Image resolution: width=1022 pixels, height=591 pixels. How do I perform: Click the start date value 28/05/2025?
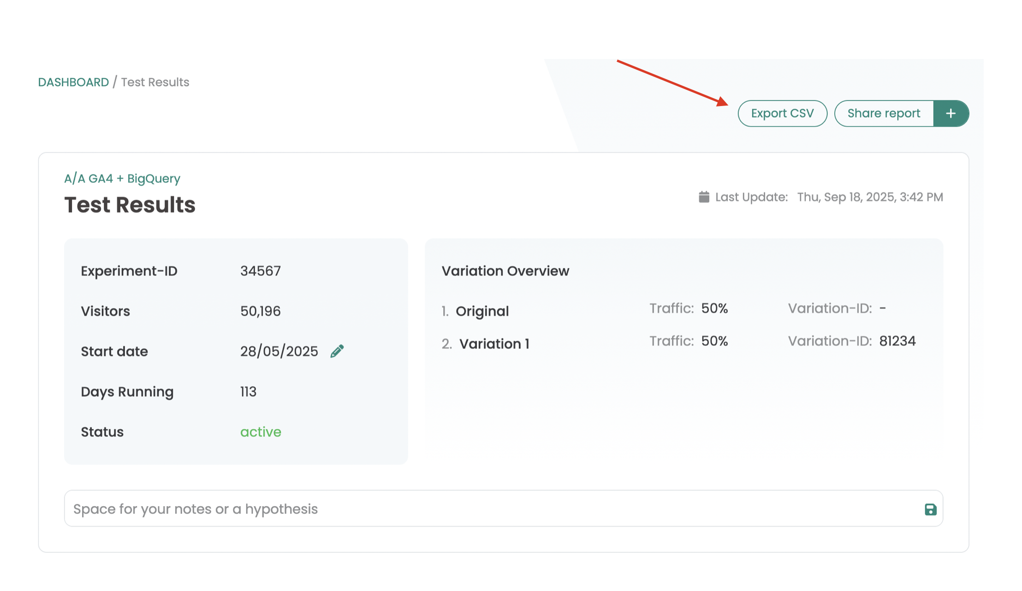(x=279, y=351)
